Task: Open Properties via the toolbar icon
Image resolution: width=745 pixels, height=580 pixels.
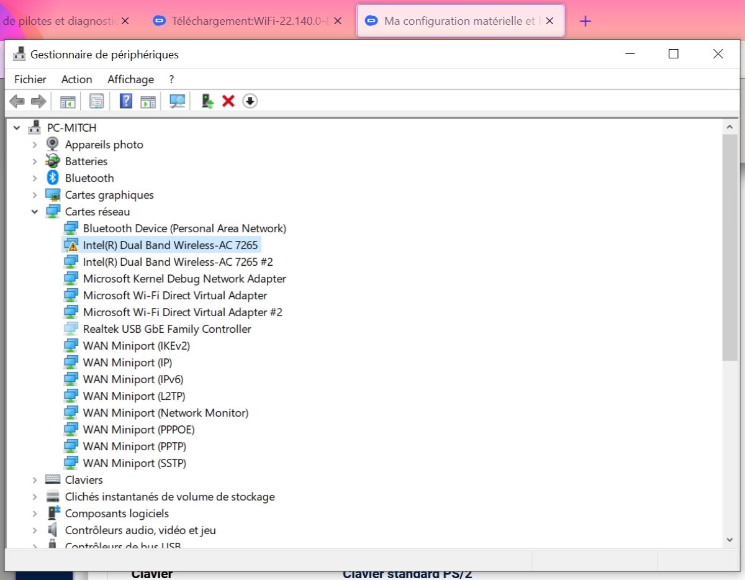Action: pos(96,101)
